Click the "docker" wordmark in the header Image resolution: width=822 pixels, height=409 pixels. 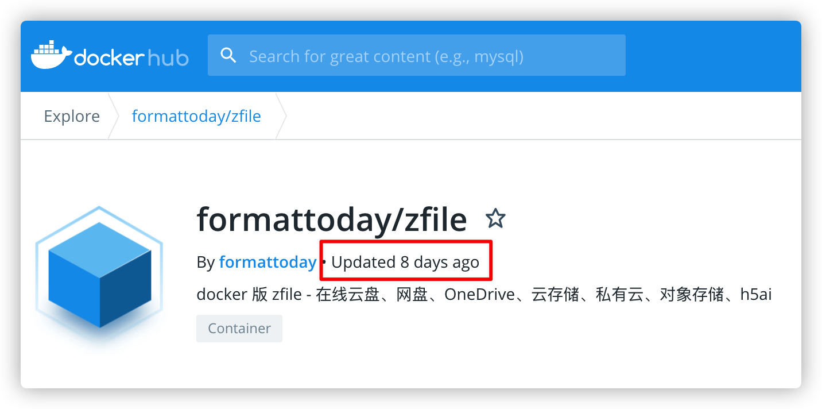(108, 57)
